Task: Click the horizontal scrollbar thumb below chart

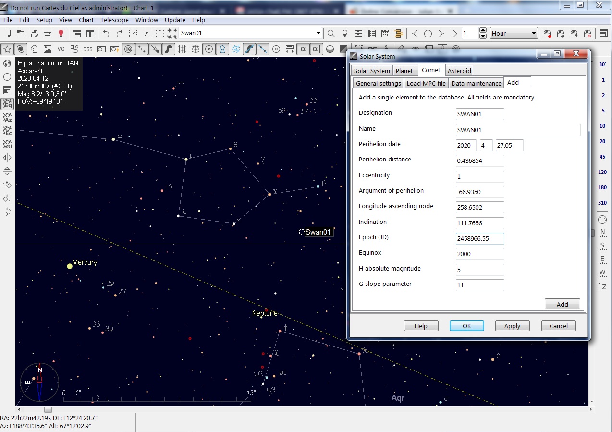Action: pos(48,409)
